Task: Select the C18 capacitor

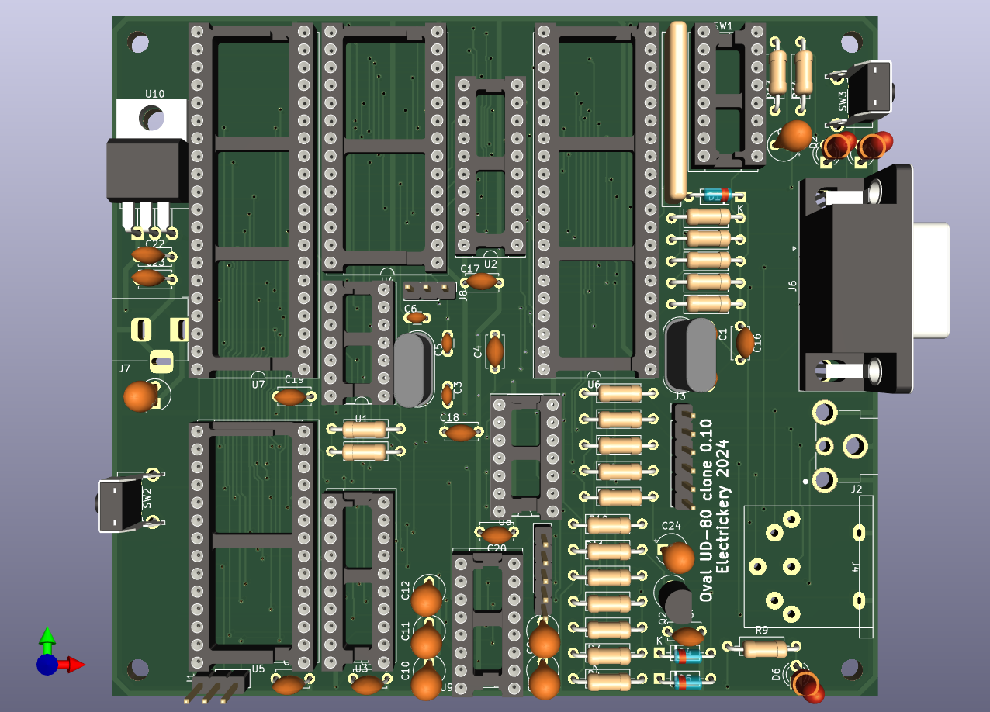Action: click(x=461, y=433)
